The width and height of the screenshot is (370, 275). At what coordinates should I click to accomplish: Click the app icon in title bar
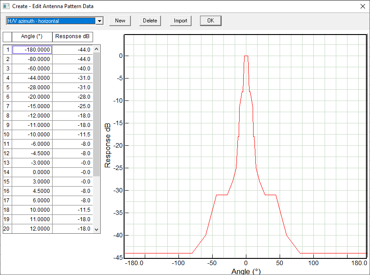(6, 6)
